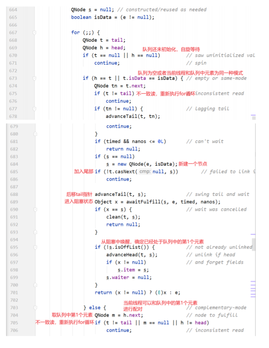Click the fold end marker at line 693
This screenshot has height=348, width=269.
[x=35, y=232]
